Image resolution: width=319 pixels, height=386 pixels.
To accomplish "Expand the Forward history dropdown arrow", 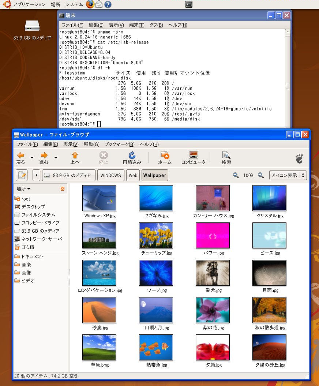I will [56, 158].
